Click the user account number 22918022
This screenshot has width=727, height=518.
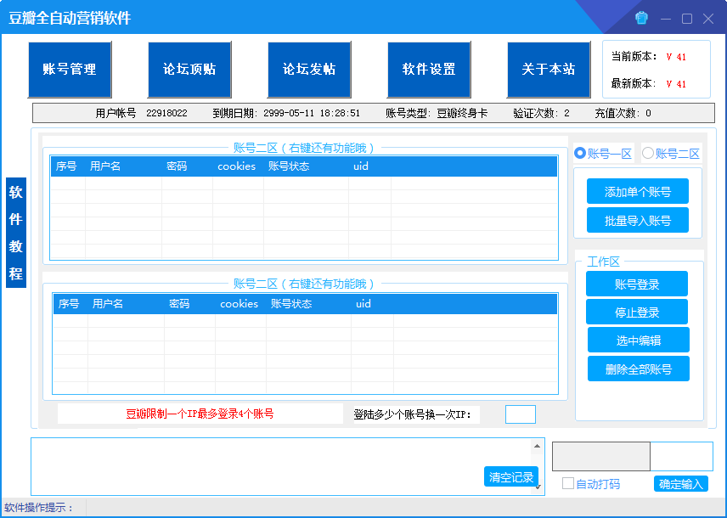tap(167, 113)
